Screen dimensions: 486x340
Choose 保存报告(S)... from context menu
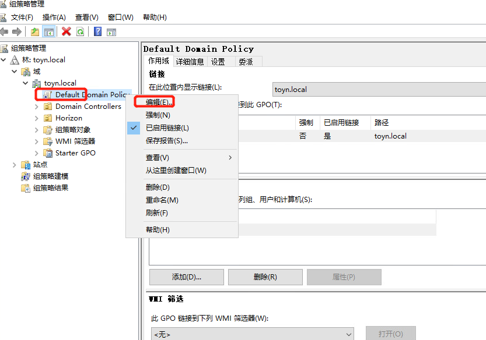(x=182, y=141)
